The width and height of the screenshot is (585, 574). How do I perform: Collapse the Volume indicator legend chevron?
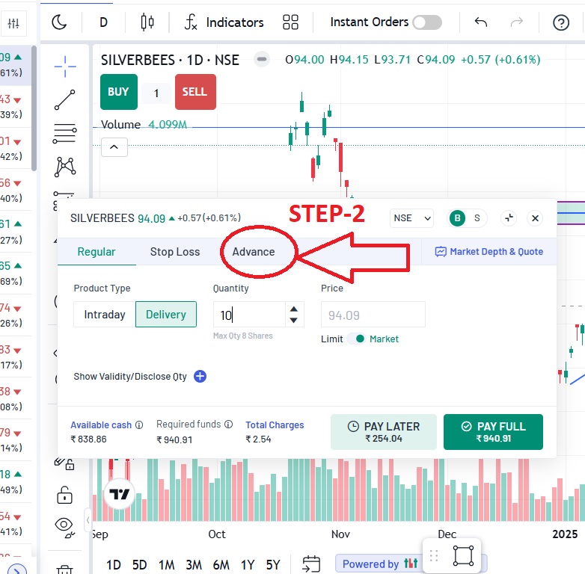[114, 147]
